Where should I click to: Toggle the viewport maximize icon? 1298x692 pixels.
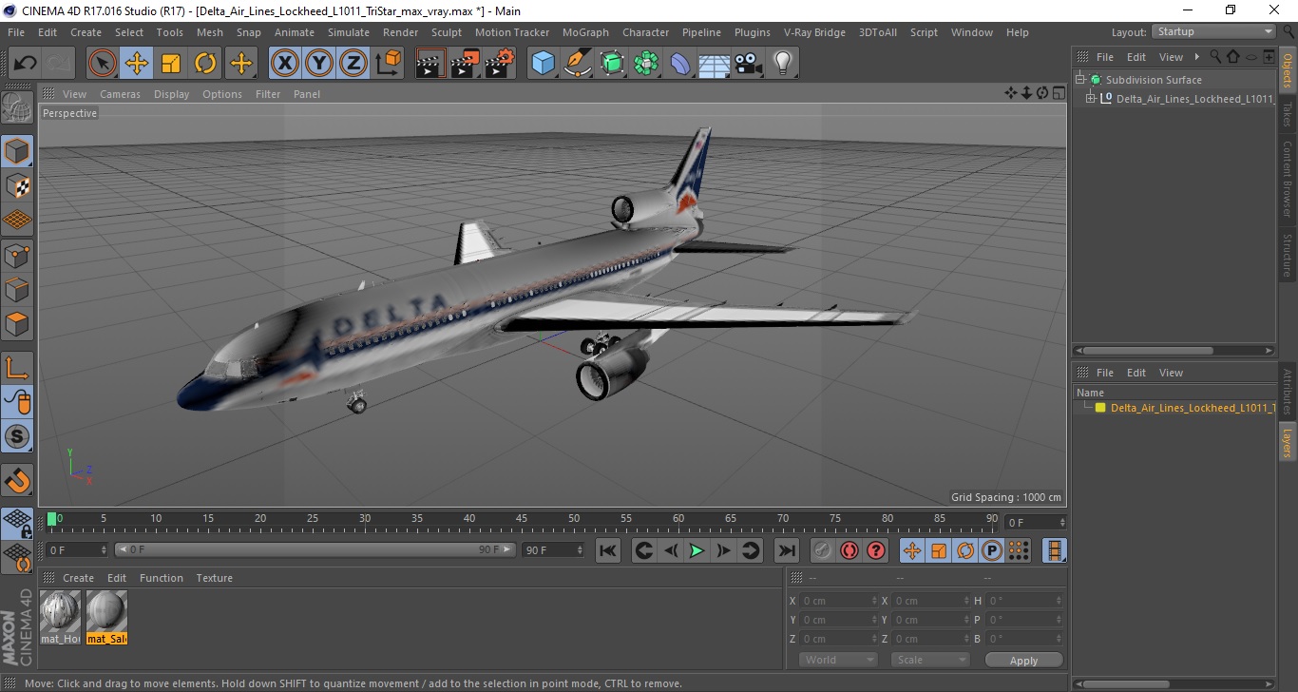(x=1059, y=93)
